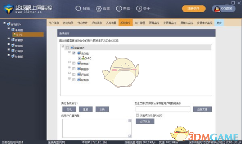Toggle 销售部 expander in left sidebar
The image size is (242, 144).
pyautogui.click(x=9, y=44)
